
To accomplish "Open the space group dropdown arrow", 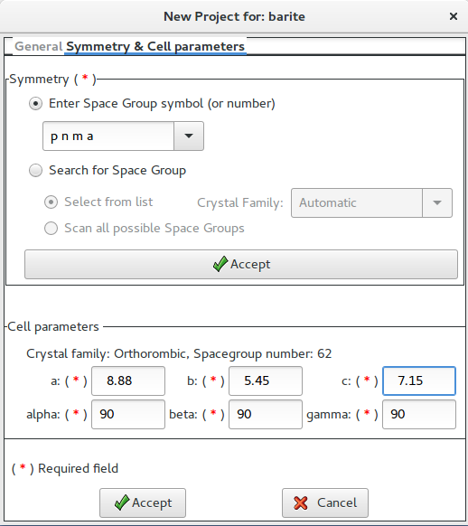I will point(189,136).
